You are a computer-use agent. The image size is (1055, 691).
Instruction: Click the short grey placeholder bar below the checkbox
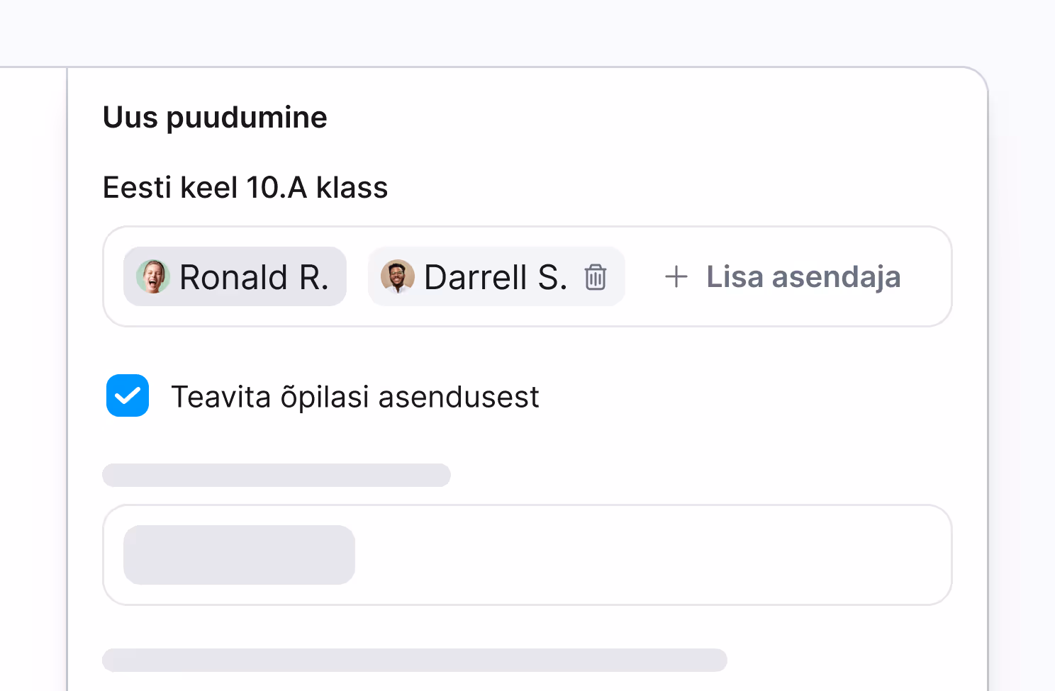(x=277, y=475)
